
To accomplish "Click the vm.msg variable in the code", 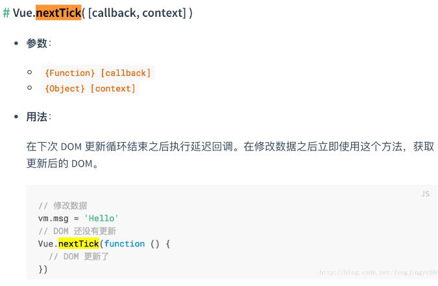I will (x=53, y=218).
